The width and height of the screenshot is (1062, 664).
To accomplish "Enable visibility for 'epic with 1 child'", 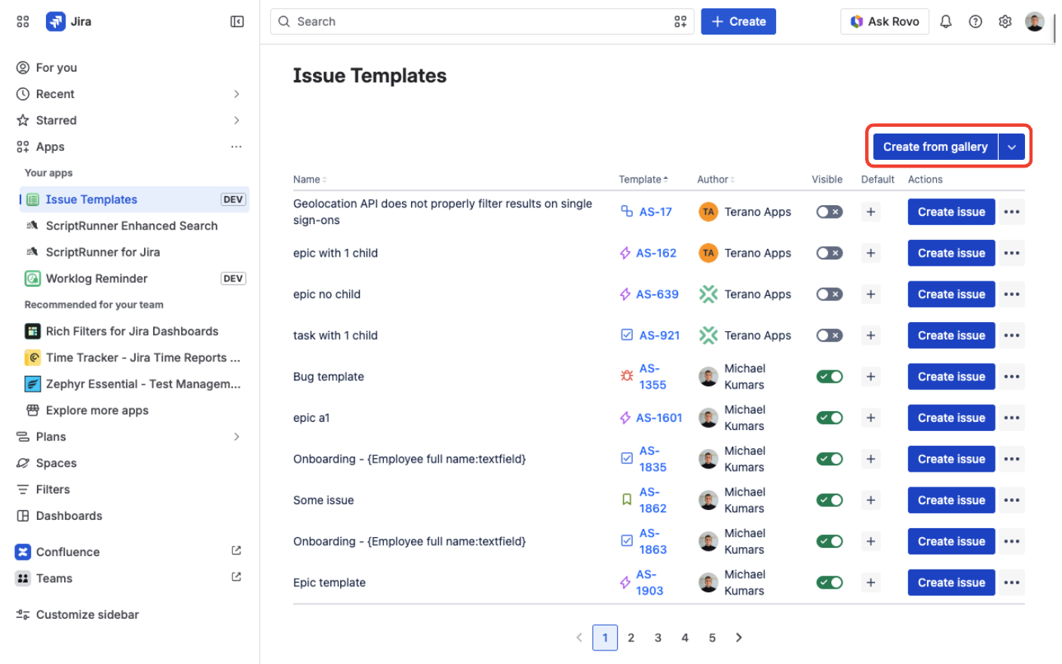I will coord(829,254).
